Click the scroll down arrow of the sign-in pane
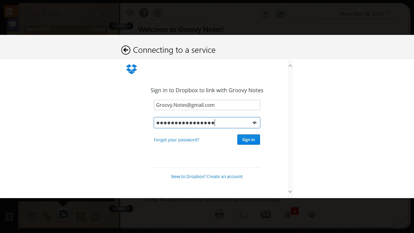 290,191
